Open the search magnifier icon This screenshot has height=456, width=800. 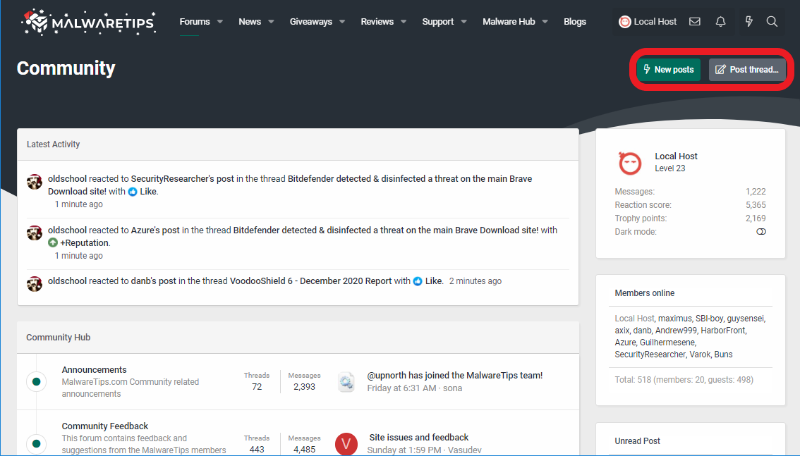coord(772,21)
